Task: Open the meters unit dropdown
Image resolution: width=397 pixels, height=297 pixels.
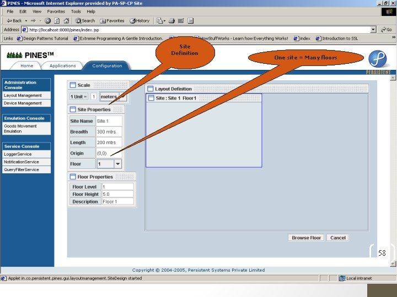Action: coord(123,96)
